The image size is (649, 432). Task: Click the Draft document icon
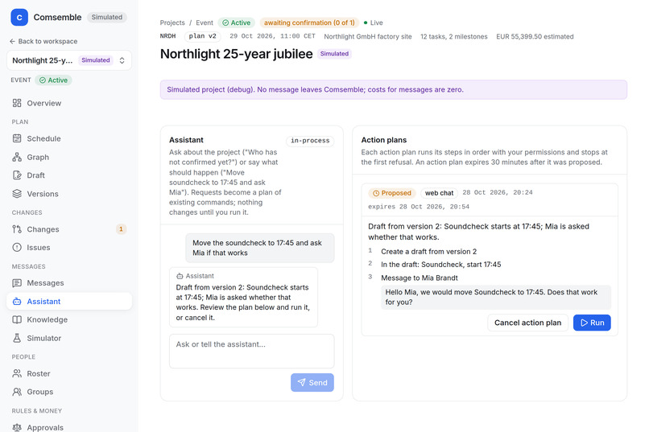pos(17,175)
